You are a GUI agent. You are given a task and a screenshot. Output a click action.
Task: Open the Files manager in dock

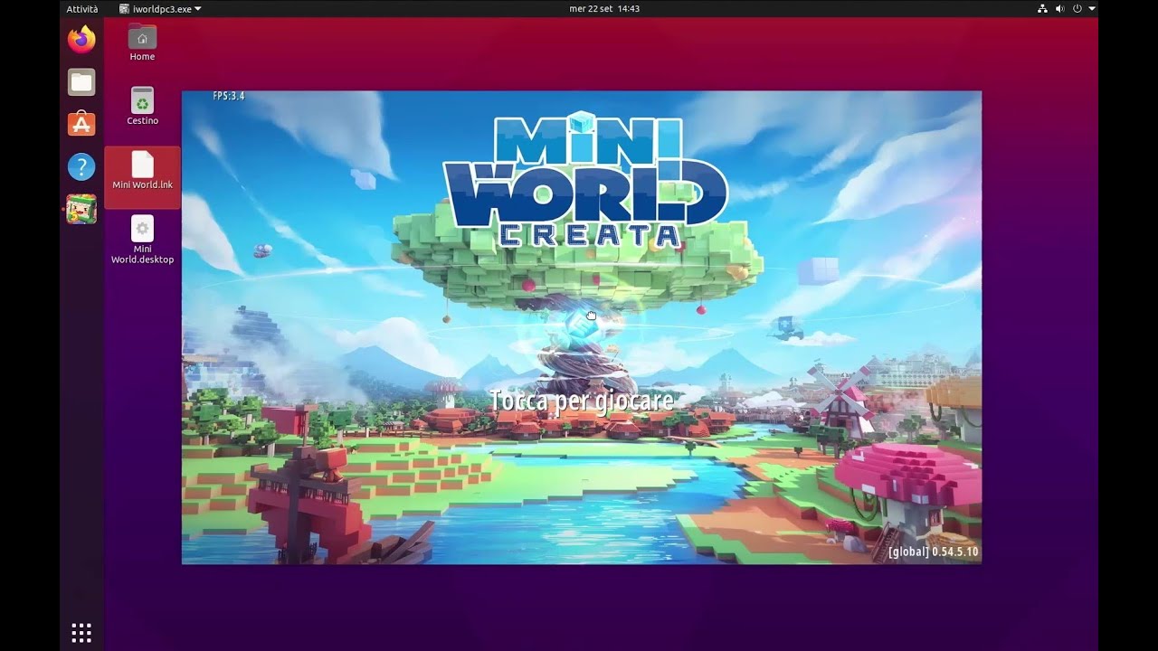[81, 82]
